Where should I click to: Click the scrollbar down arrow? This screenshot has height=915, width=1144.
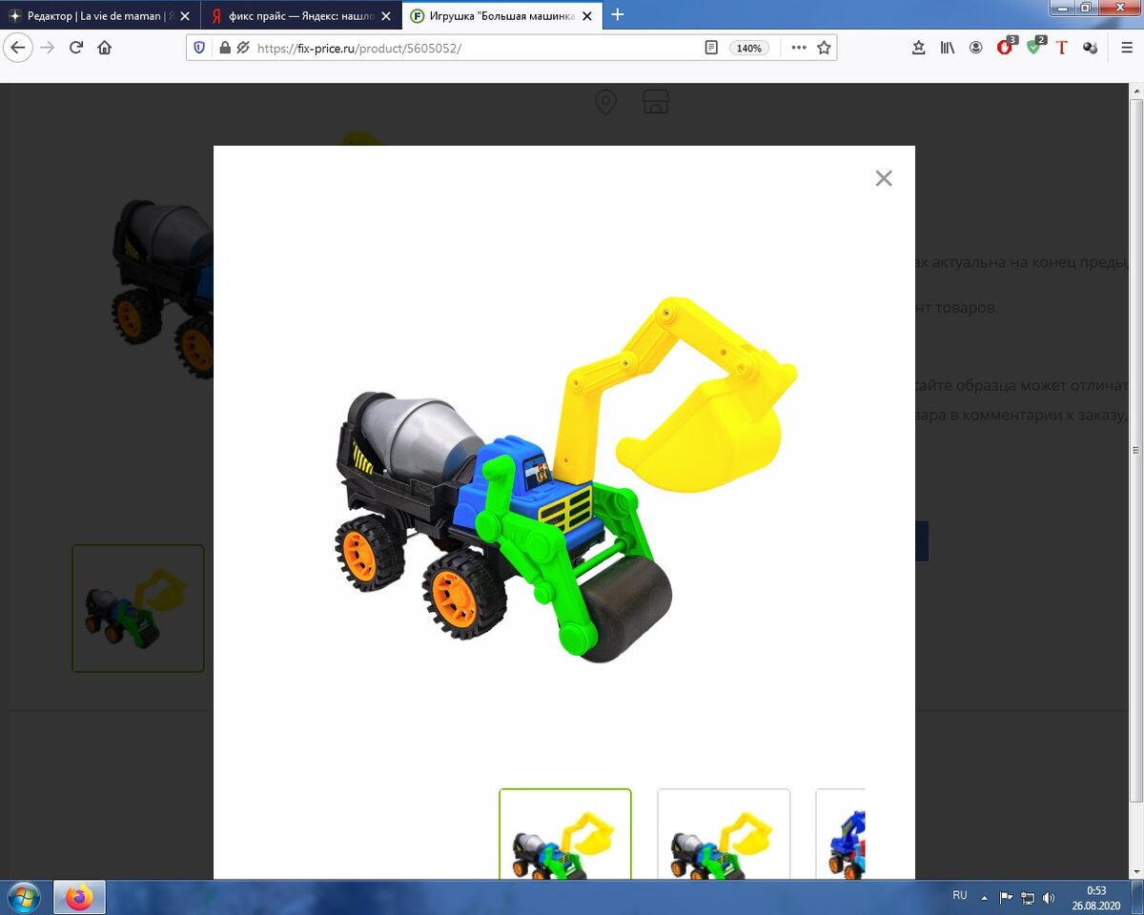[x=1134, y=872]
